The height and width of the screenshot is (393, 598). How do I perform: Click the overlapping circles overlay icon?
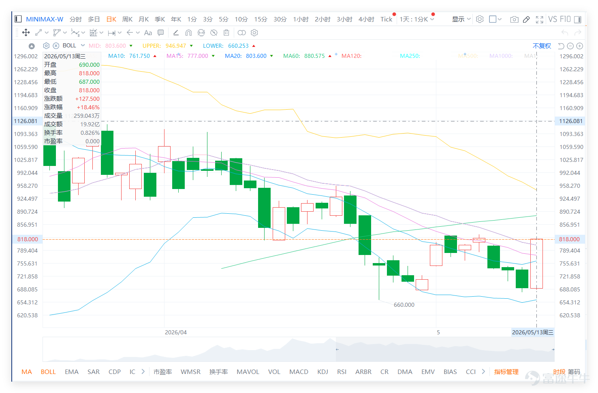coord(241,33)
